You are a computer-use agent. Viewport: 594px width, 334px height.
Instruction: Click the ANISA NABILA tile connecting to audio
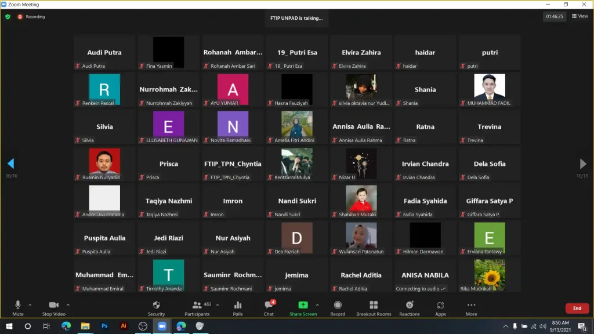tap(425, 275)
